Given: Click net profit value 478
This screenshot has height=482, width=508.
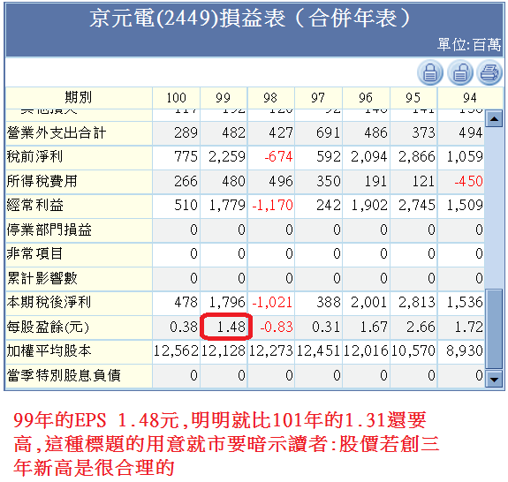Looking at the screenshot, I should (x=186, y=302).
